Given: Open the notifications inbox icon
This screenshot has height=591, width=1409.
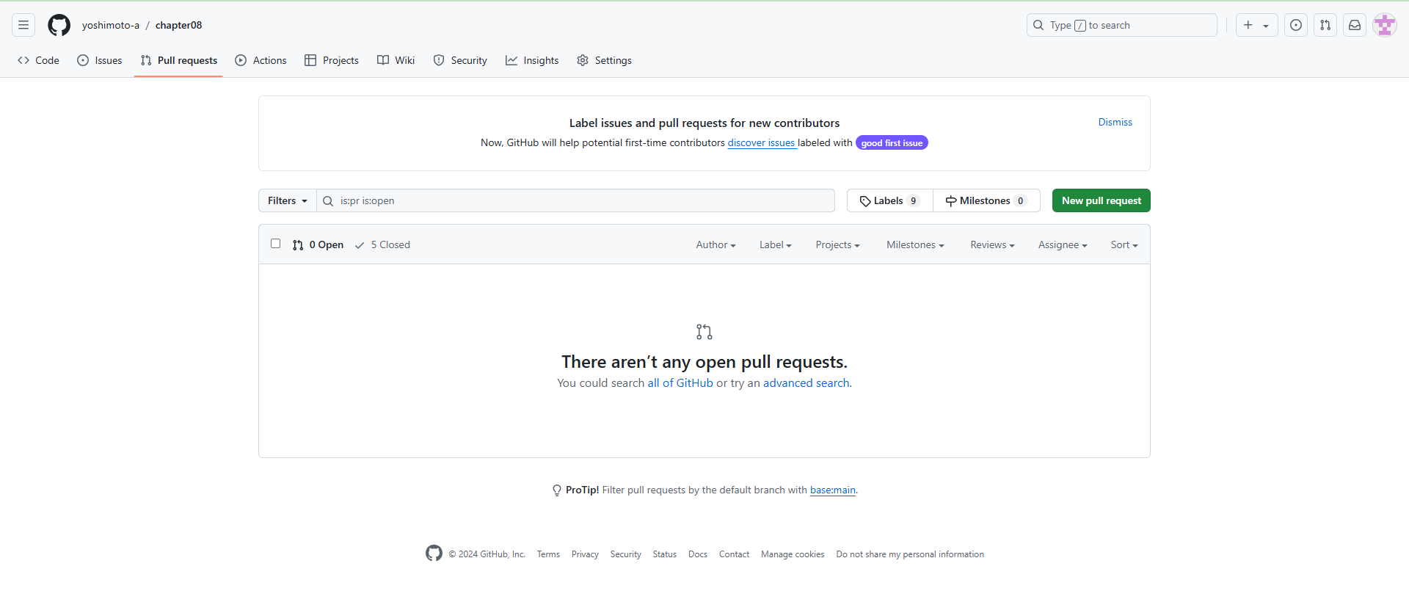Looking at the screenshot, I should tap(1355, 25).
